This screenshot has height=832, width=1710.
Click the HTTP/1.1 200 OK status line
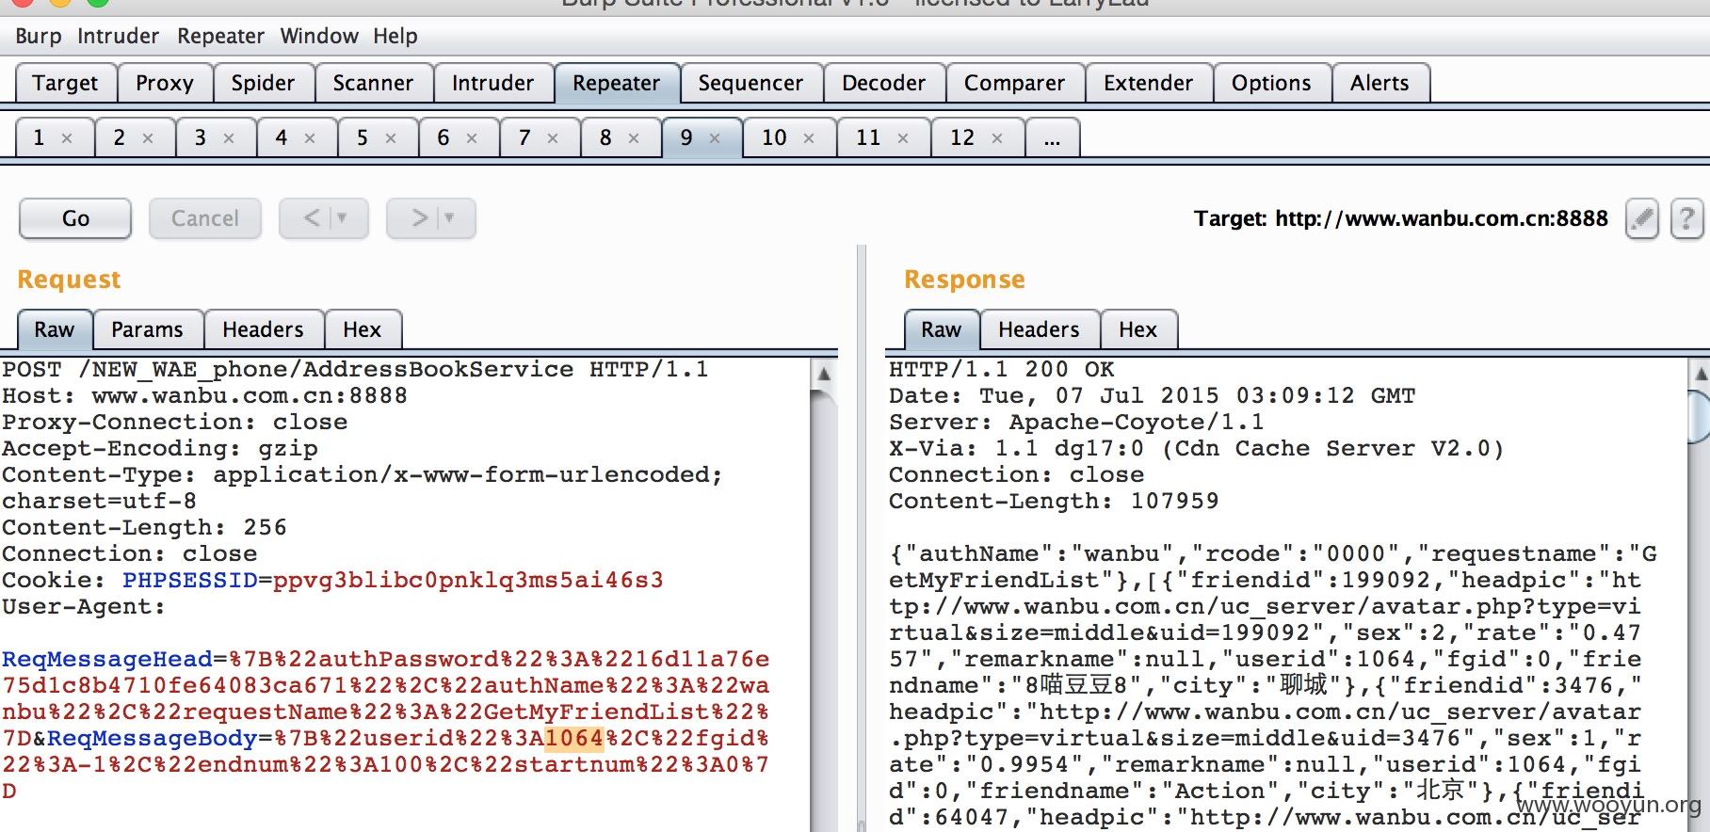point(1002,369)
